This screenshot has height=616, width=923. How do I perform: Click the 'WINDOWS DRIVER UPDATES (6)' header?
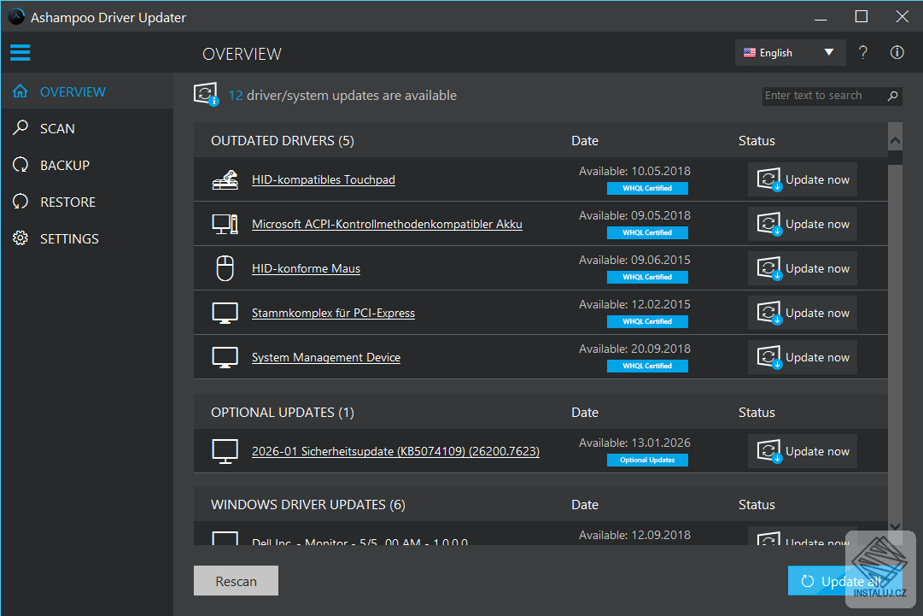[x=308, y=505]
